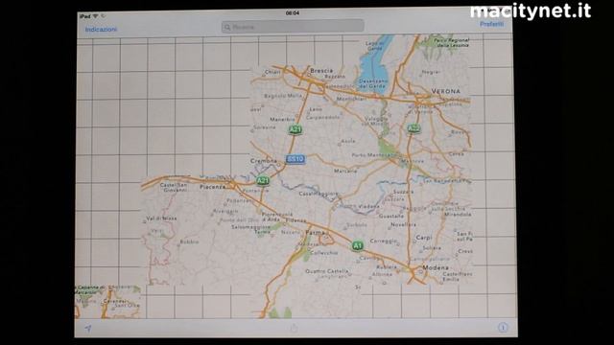Image resolution: width=614 pixels, height=345 pixels.
Task: Focus the map search field
Action: tap(293, 27)
